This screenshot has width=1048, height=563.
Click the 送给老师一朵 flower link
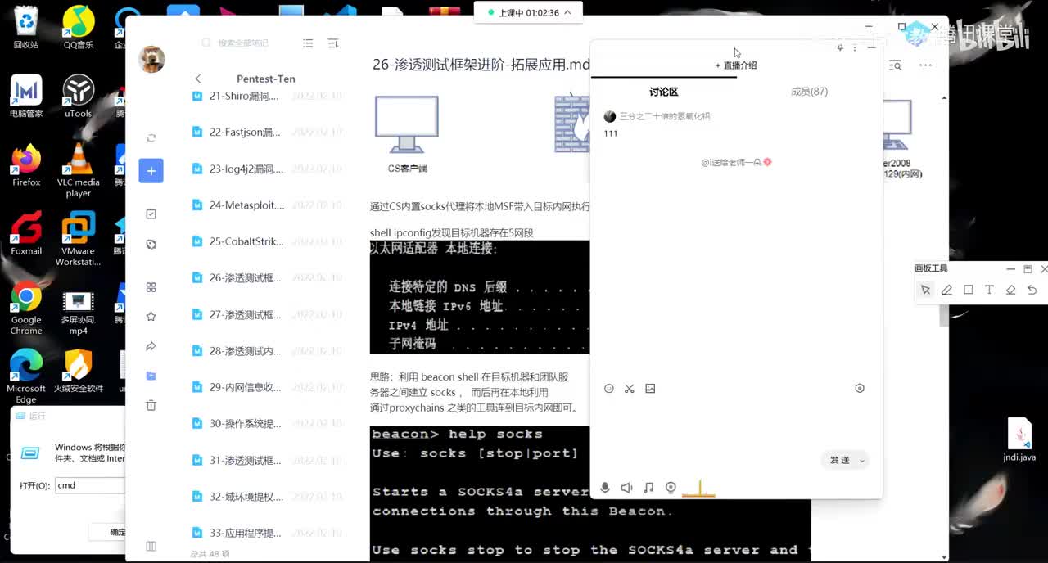[x=736, y=162]
